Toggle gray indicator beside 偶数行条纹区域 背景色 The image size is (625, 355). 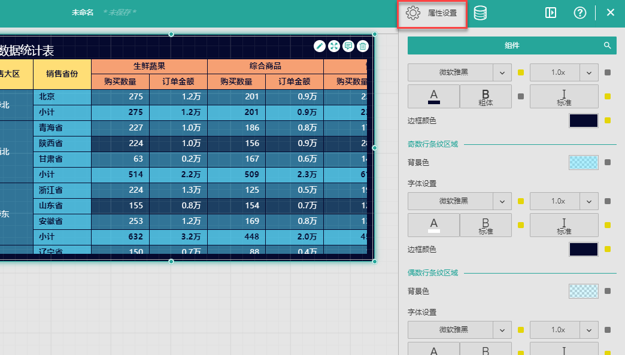(x=608, y=292)
